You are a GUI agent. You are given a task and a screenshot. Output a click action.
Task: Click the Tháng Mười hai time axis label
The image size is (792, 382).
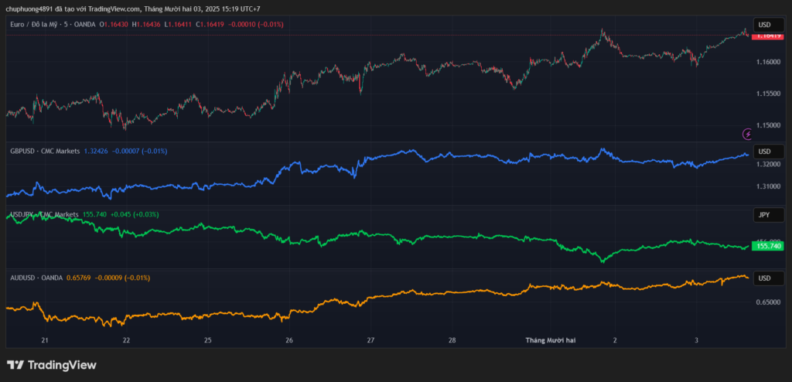(550, 340)
